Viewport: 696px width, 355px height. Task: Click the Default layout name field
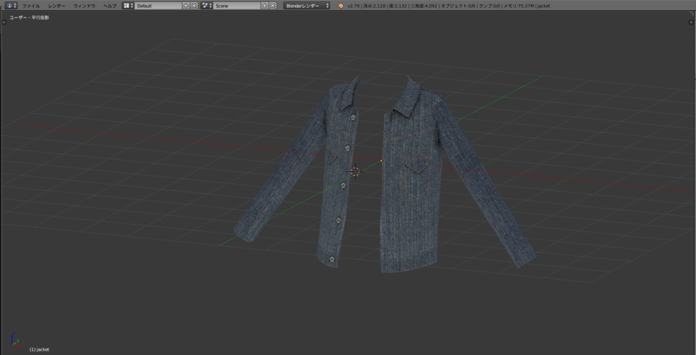(158, 5)
